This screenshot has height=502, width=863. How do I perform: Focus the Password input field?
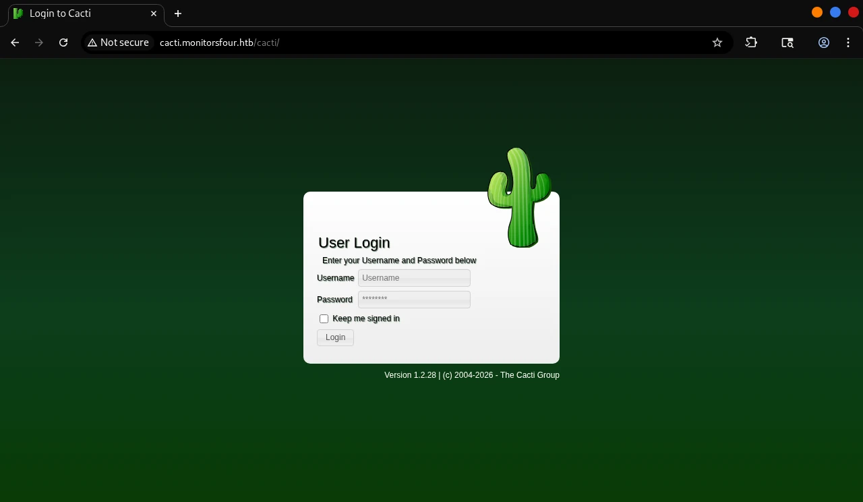coord(414,300)
